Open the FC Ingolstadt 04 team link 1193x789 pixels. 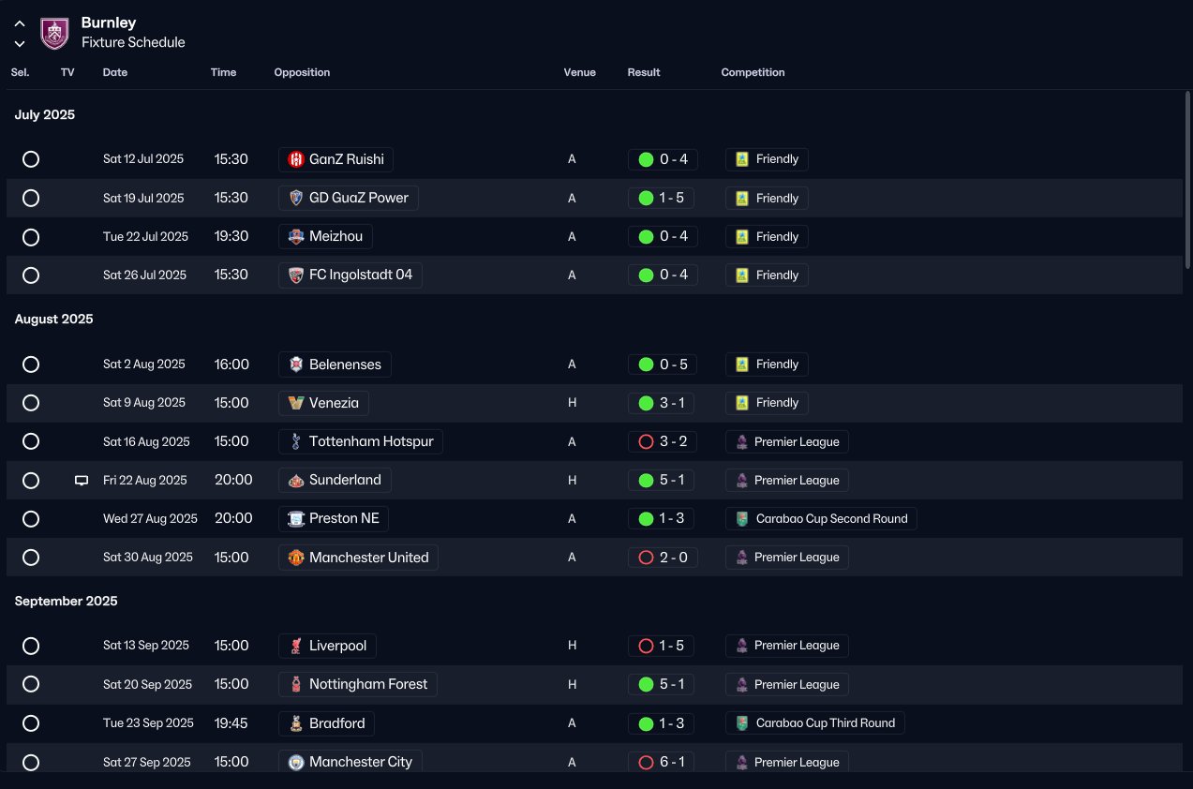(350, 275)
